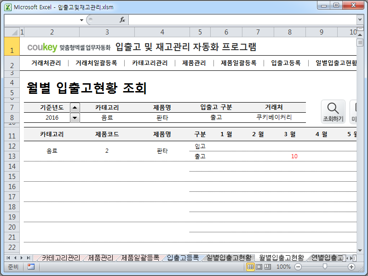Click the 입고 row label in 구분 column
Viewport: 368px width, 276px height.
click(x=200, y=146)
